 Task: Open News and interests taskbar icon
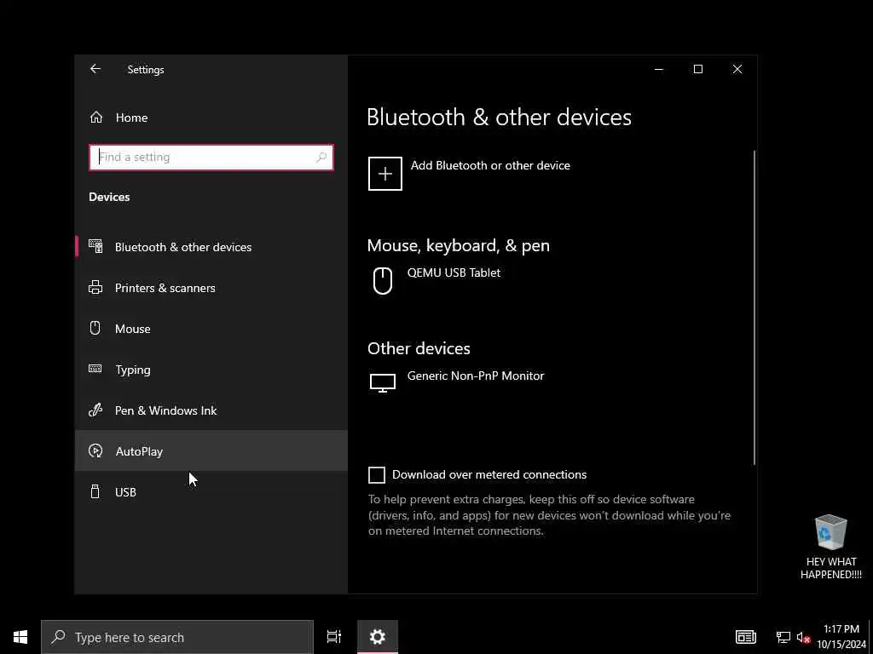point(745,637)
